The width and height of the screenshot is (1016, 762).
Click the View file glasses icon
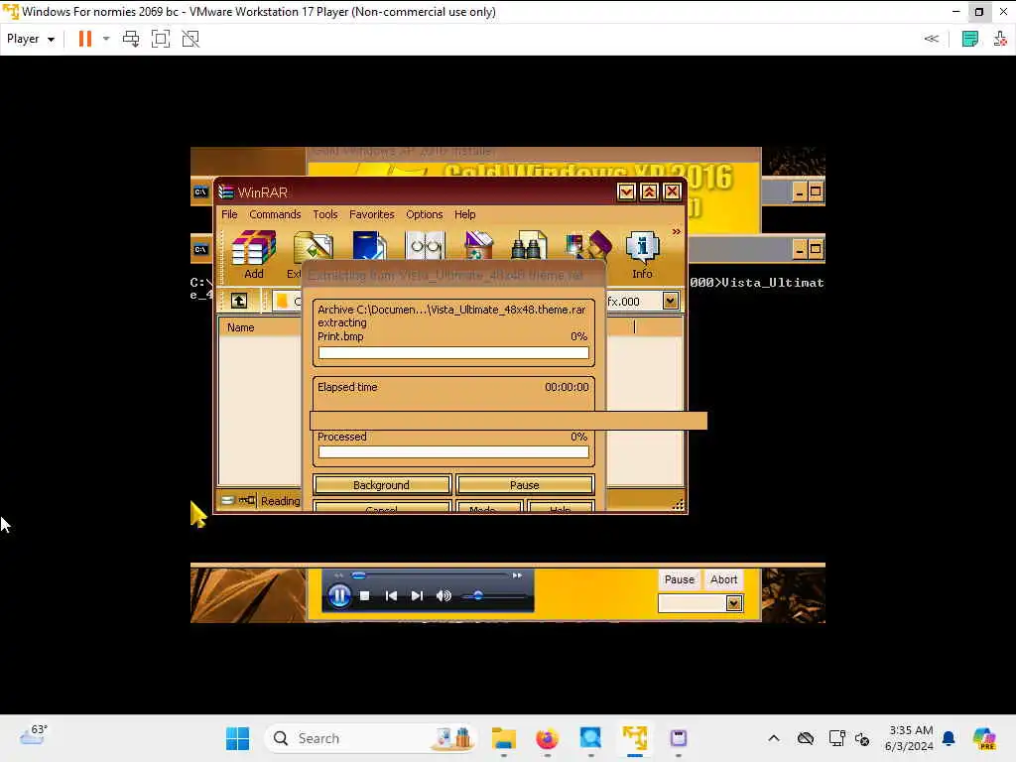(425, 246)
